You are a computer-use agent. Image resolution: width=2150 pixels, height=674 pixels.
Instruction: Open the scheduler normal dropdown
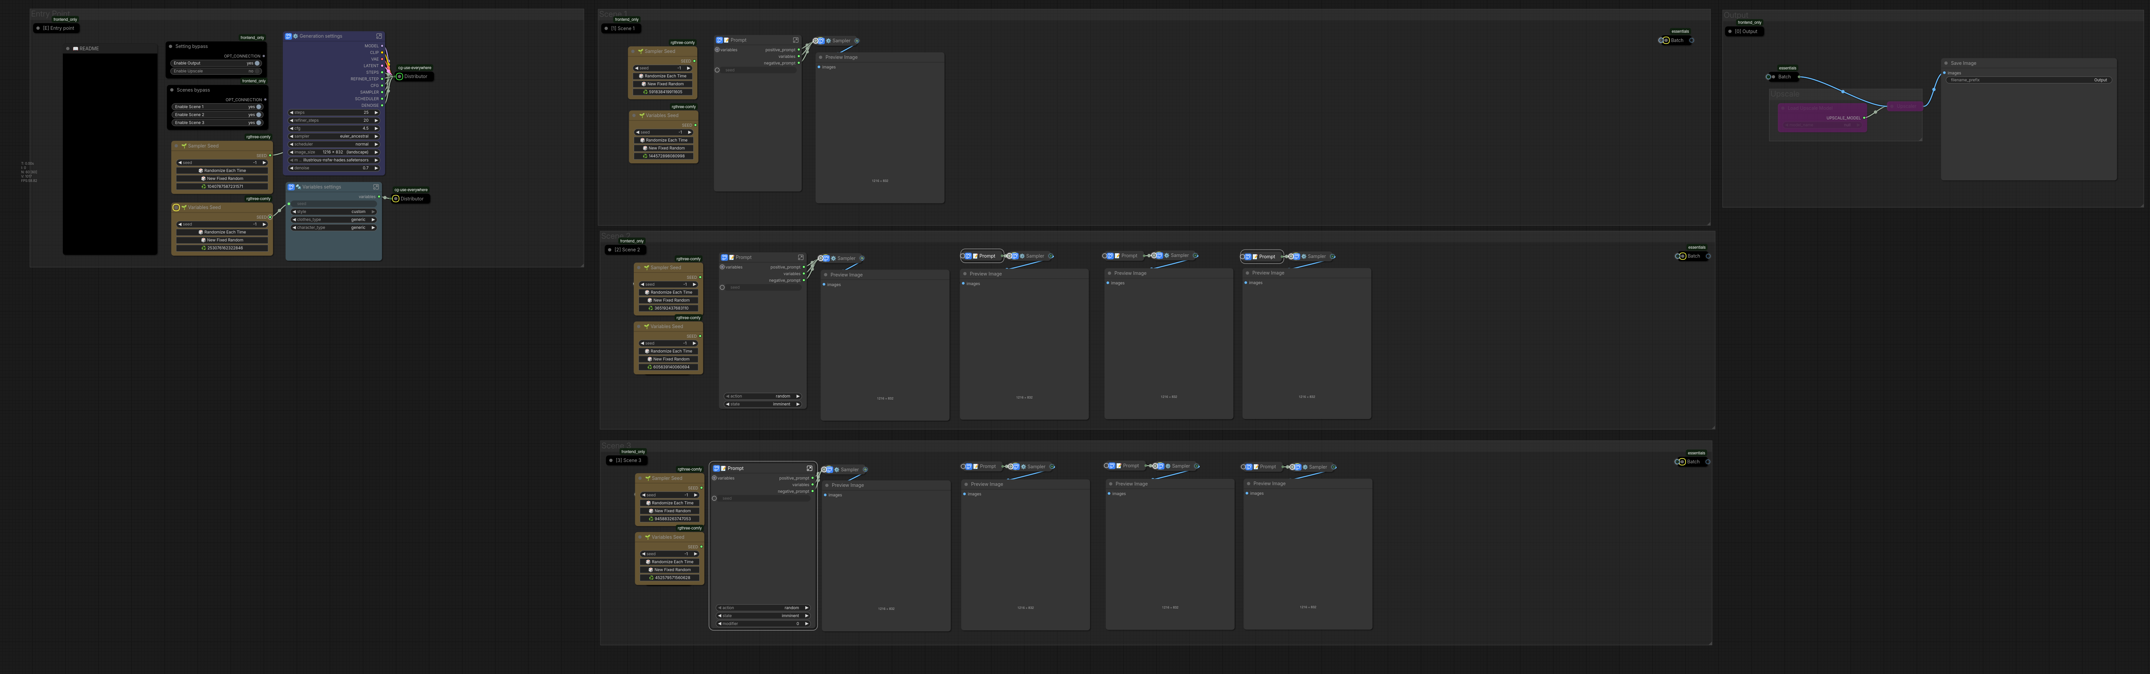(x=334, y=145)
